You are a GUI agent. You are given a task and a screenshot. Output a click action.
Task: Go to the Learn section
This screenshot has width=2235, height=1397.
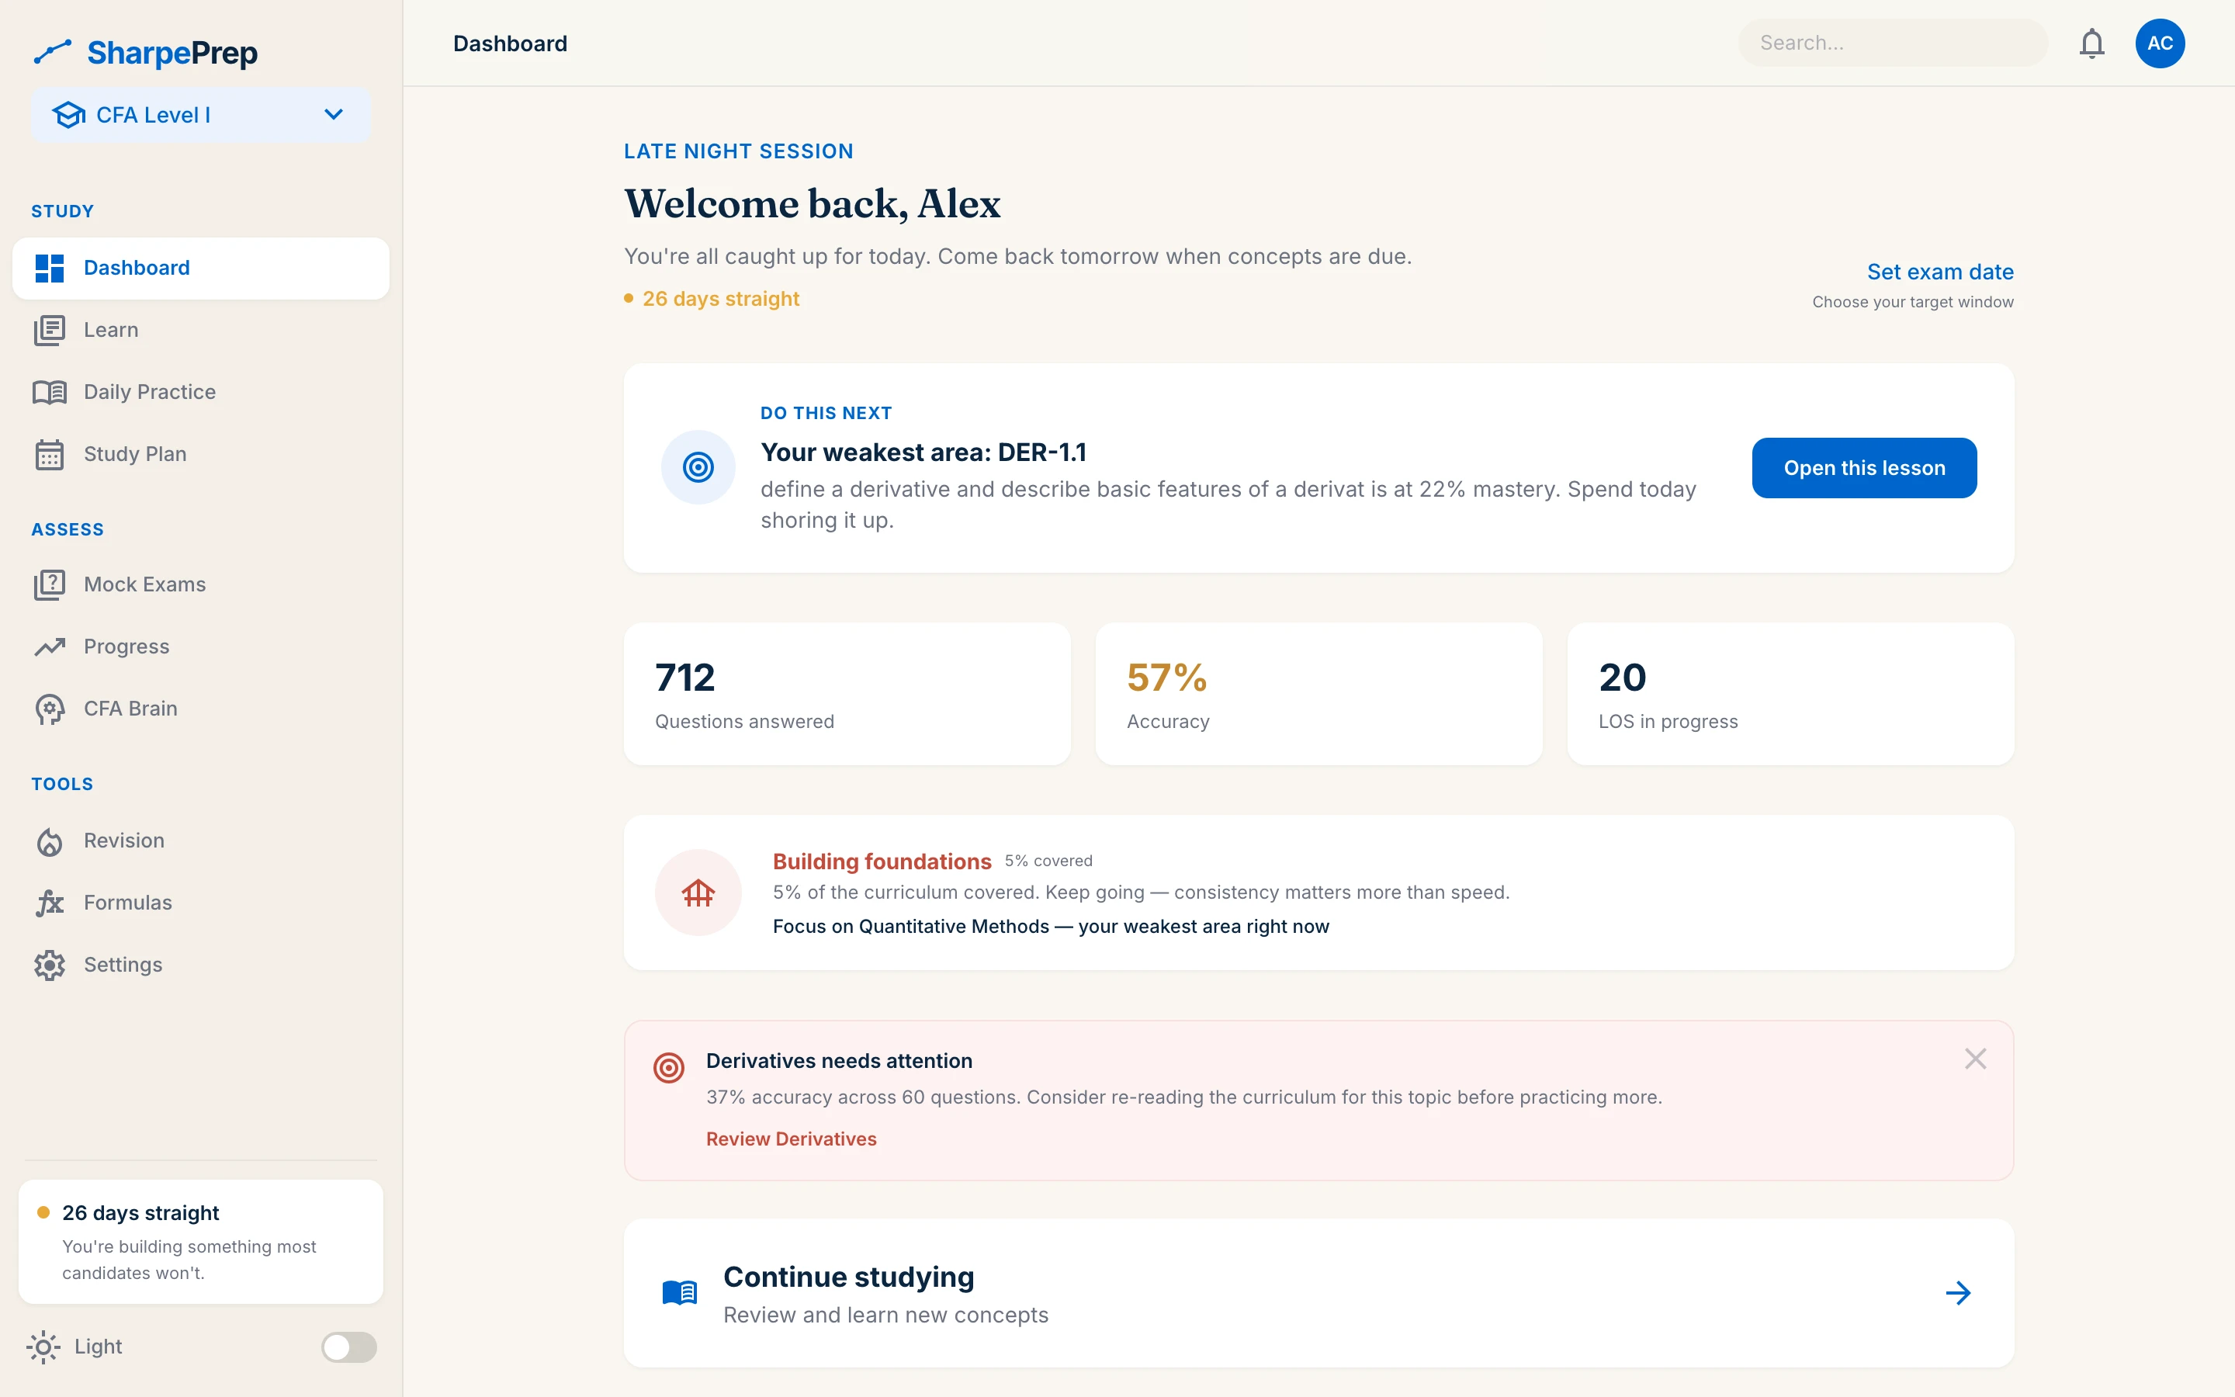point(200,330)
